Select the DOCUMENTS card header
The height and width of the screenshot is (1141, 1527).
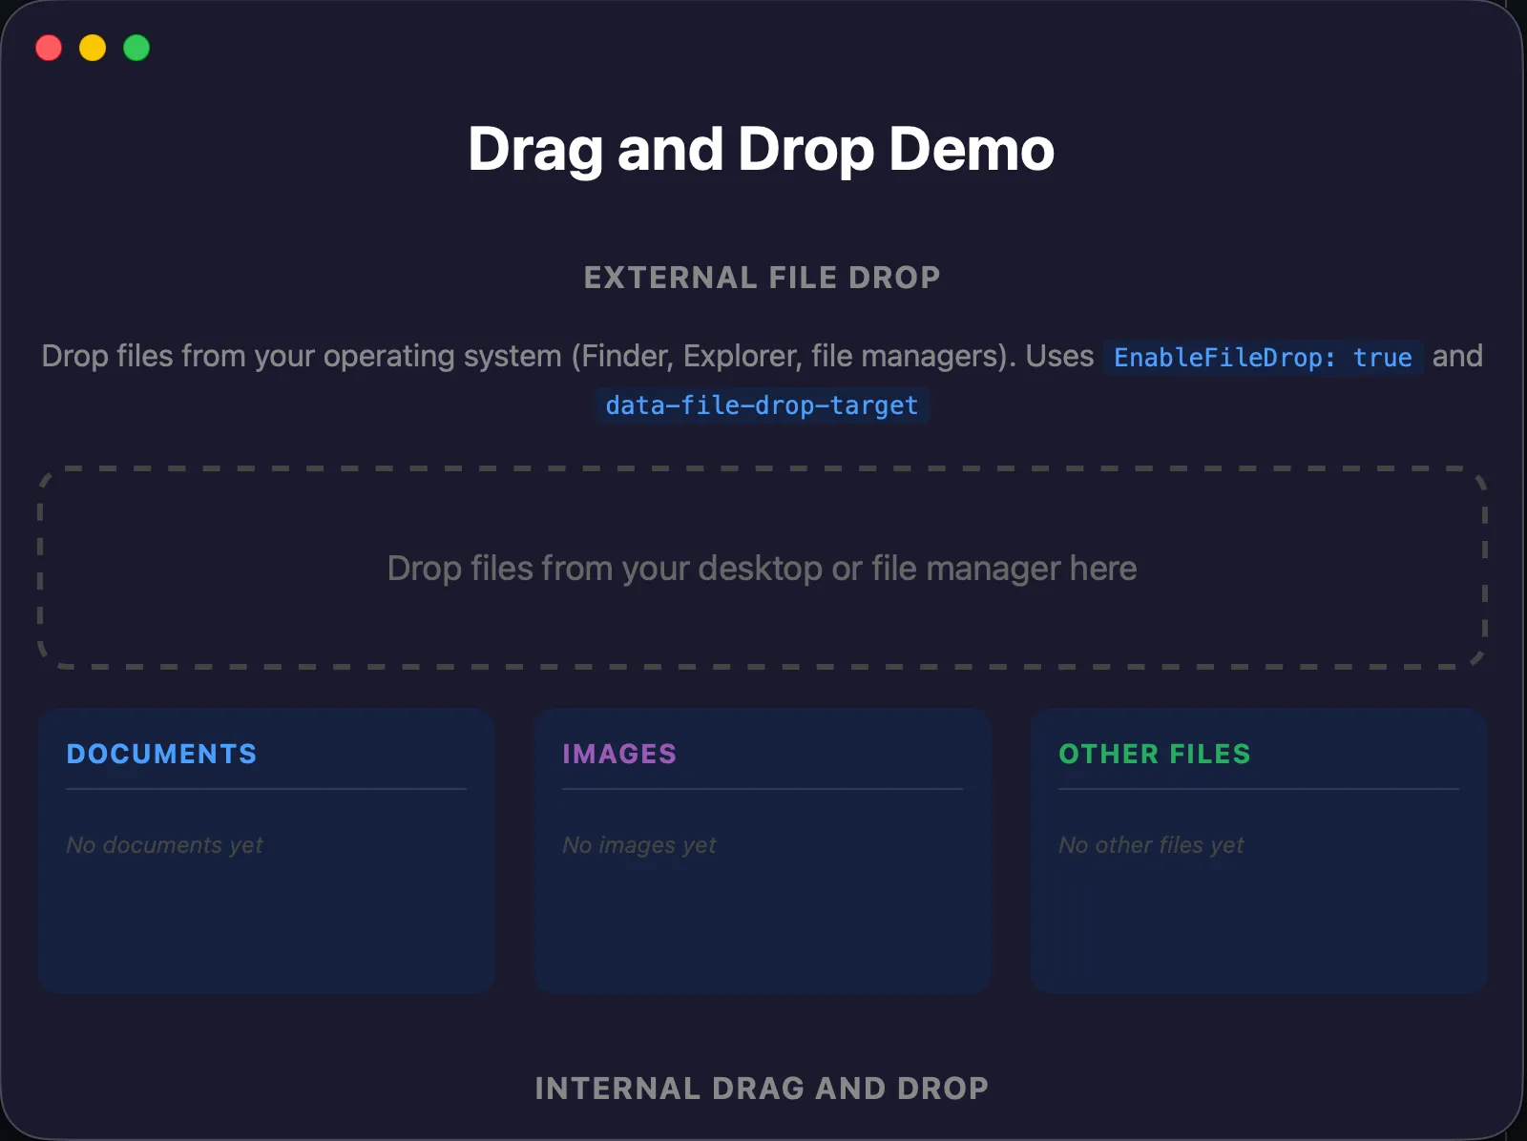point(161,754)
